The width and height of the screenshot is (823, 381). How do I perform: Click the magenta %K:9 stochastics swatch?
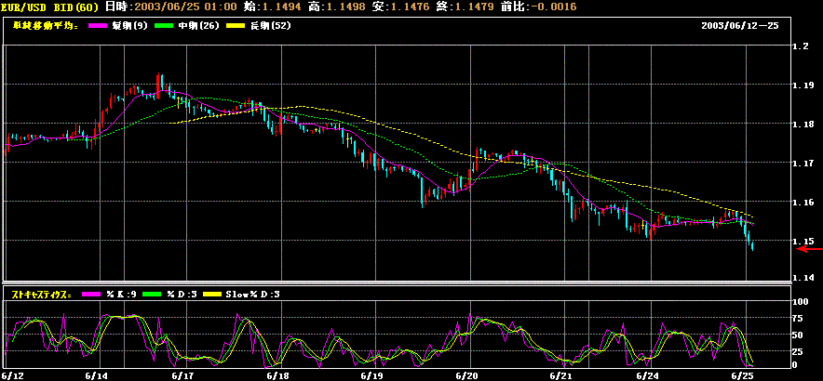(92, 295)
